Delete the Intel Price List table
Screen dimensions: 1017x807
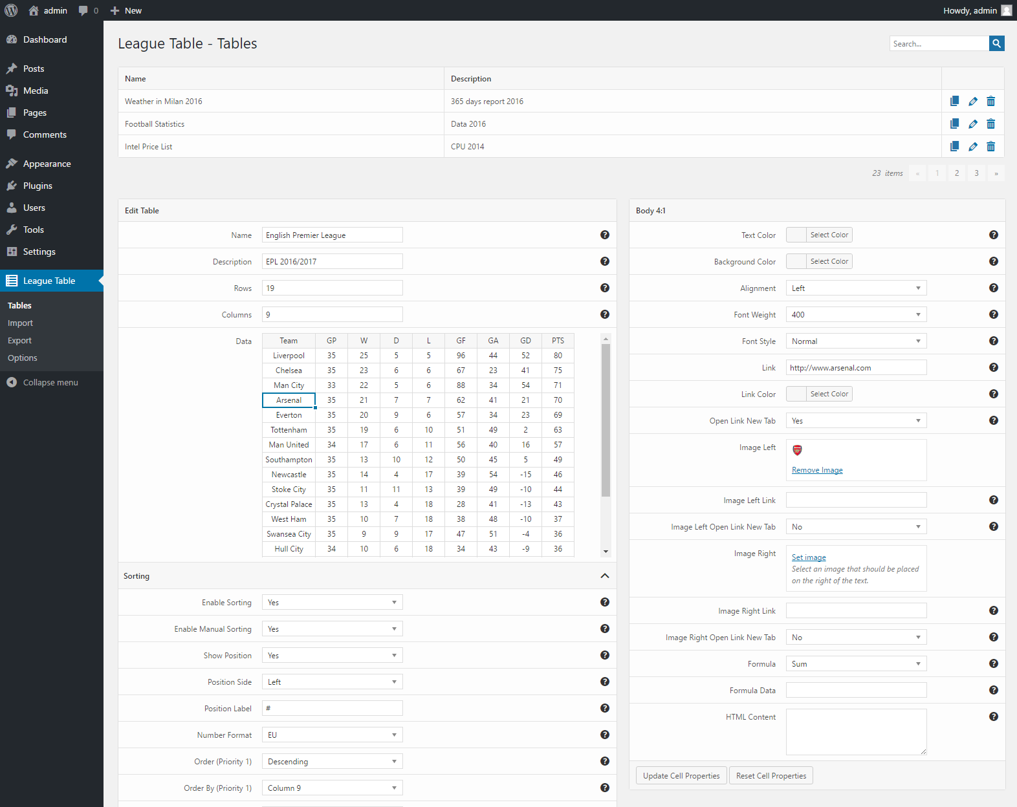tap(990, 147)
